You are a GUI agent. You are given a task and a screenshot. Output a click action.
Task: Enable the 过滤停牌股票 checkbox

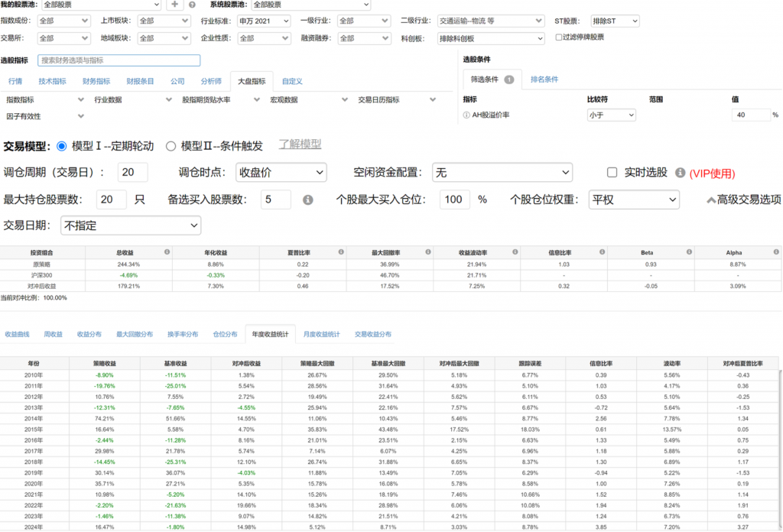[x=560, y=37]
